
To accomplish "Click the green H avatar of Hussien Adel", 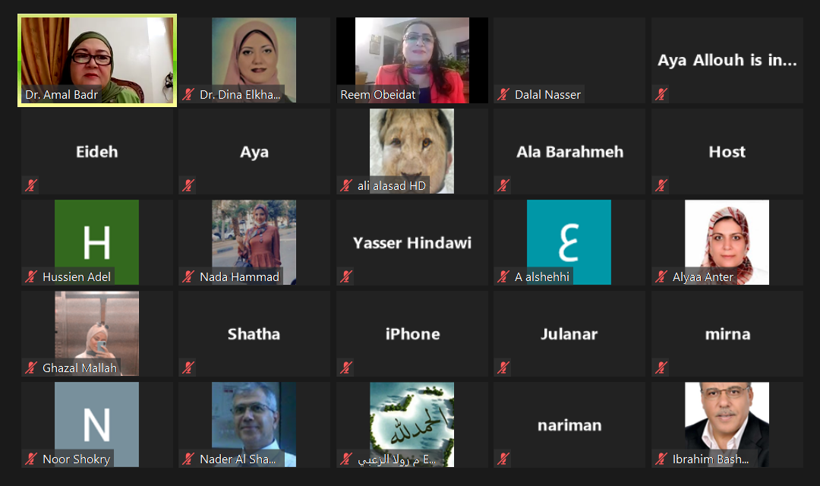I will 96,242.
